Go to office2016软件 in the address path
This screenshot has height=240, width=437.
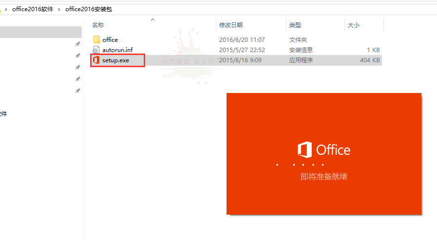(33, 9)
